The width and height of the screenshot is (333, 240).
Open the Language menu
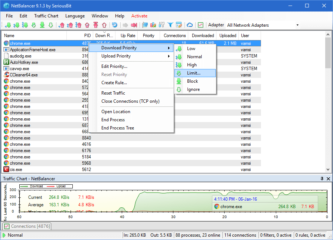(75, 16)
